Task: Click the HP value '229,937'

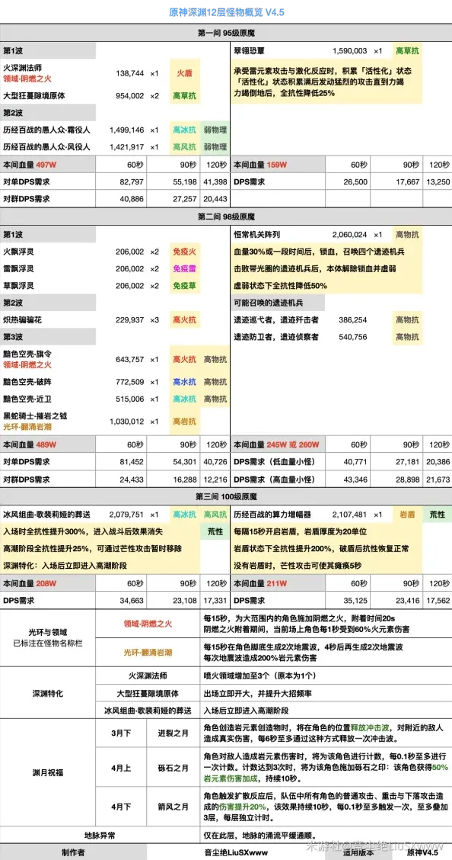Action: 129,319
